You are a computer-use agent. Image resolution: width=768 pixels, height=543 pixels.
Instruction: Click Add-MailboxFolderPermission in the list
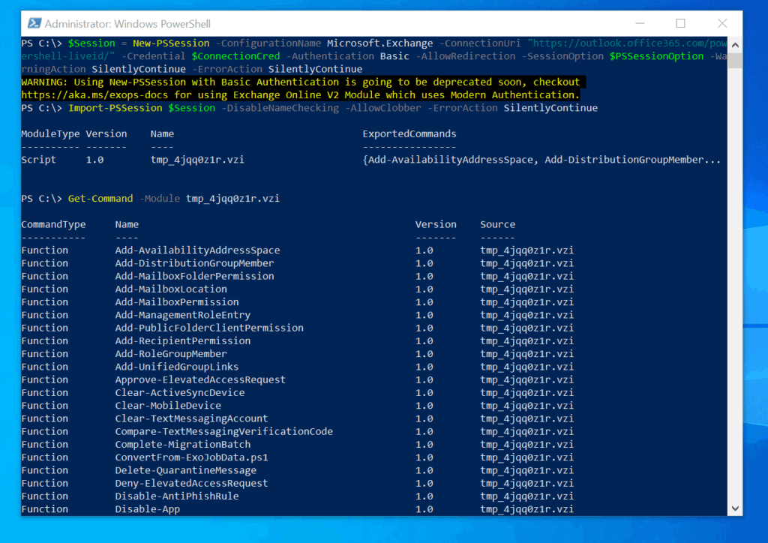click(x=194, y=276)
